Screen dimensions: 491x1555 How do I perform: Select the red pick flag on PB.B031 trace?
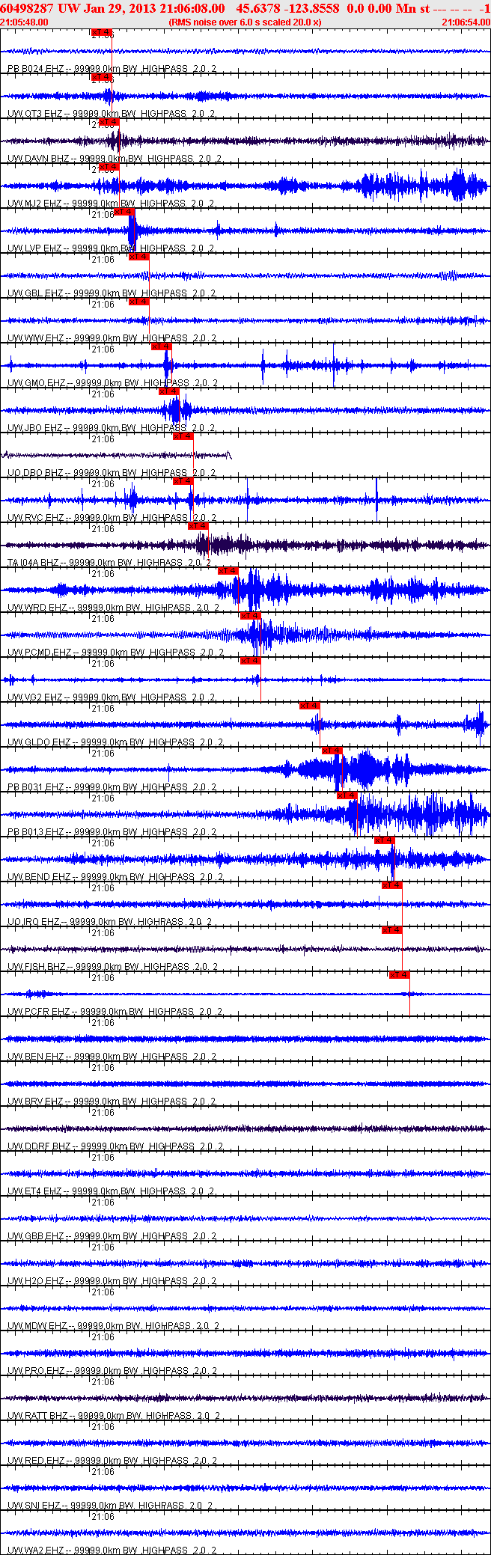[333, 751]
